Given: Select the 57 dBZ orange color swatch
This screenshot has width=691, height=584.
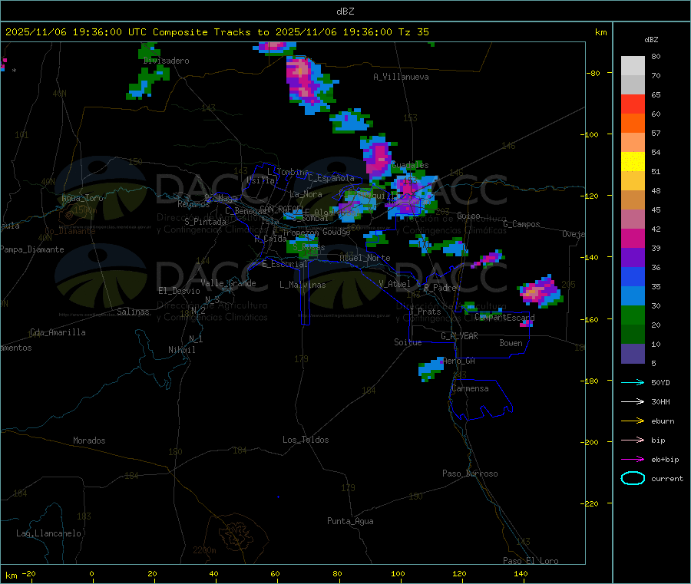Looking at the screenshot, I should (x=633, y=124).
